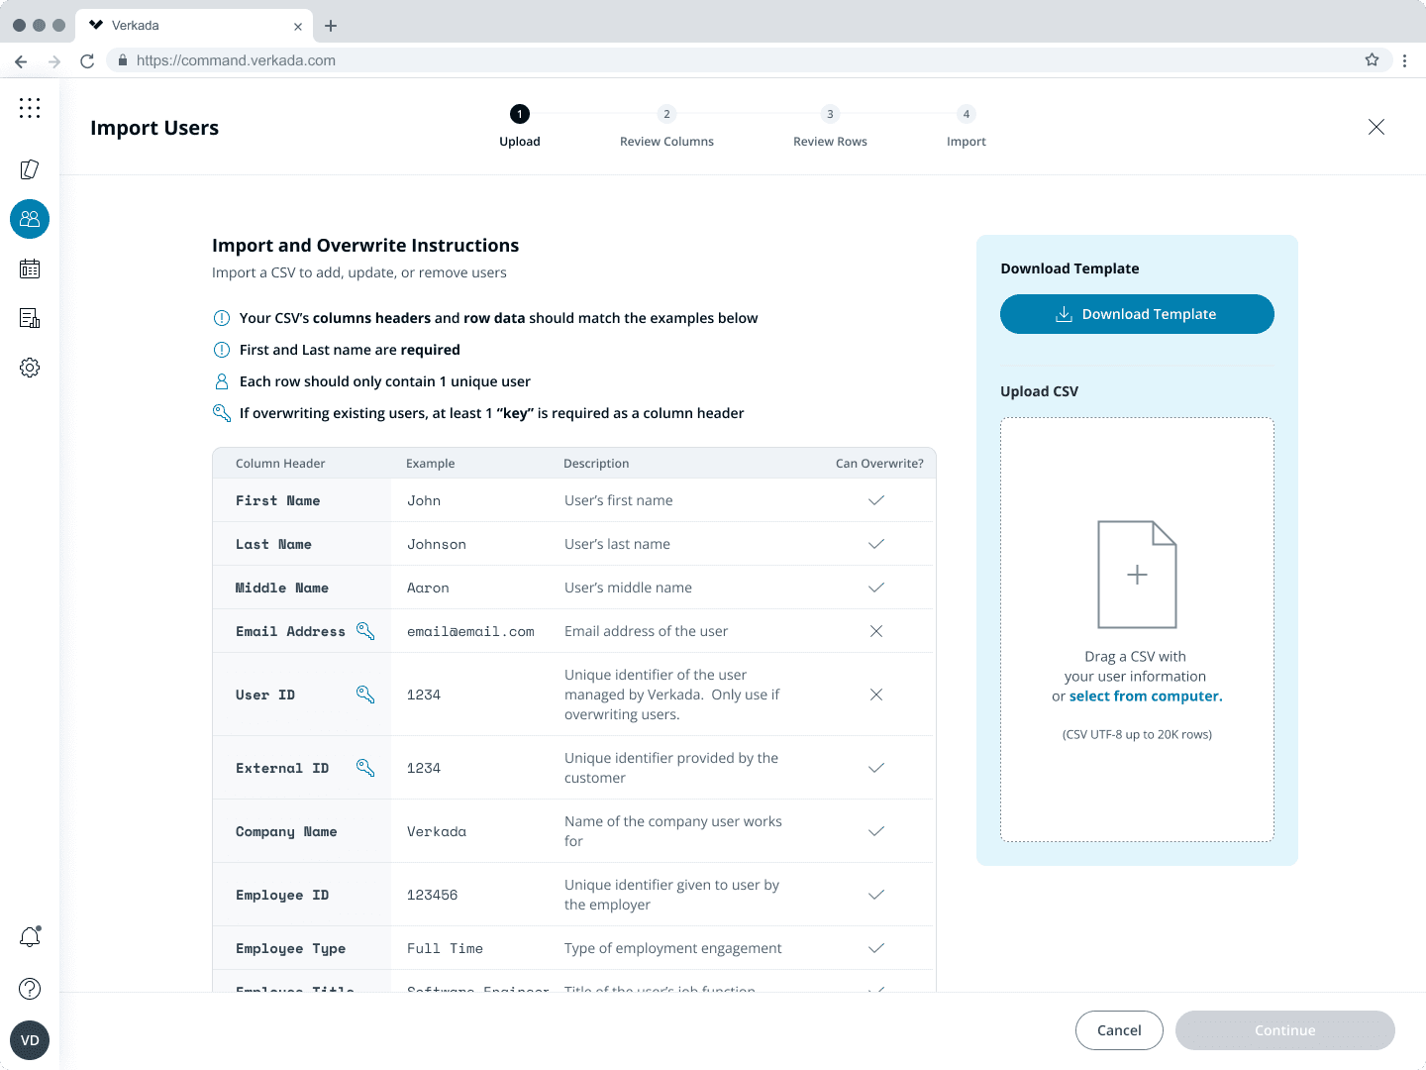Click the Download Template button
Screen dimensions: 1426x1070
click(x=1137, y=314)
